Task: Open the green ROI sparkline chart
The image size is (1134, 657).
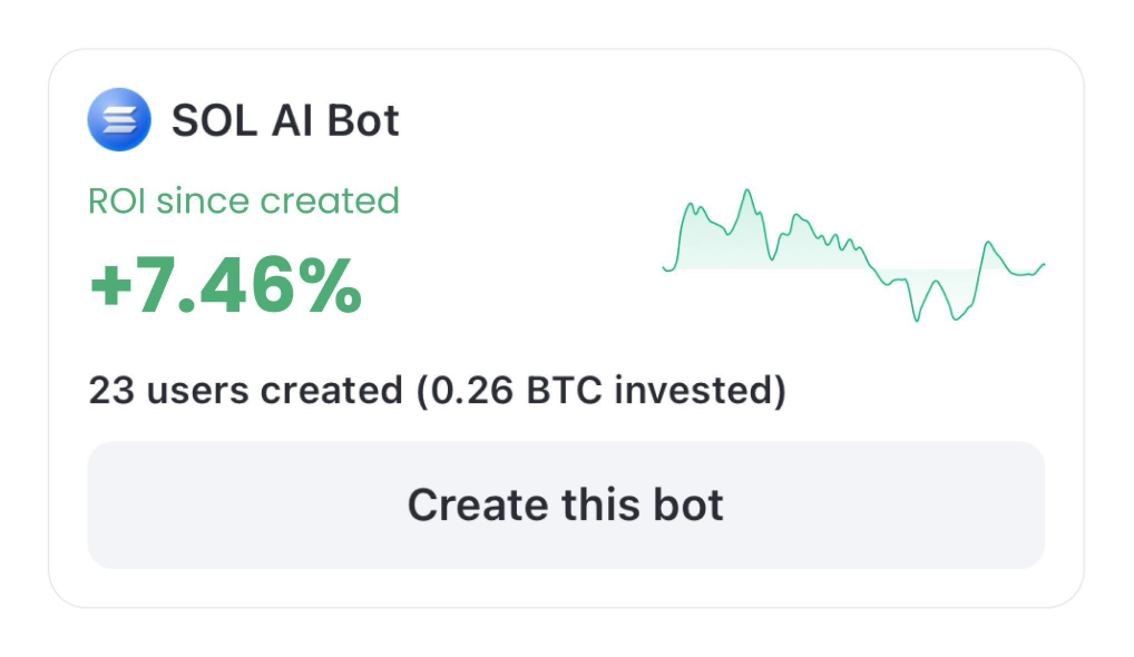Action: click(x=853, y=256)
